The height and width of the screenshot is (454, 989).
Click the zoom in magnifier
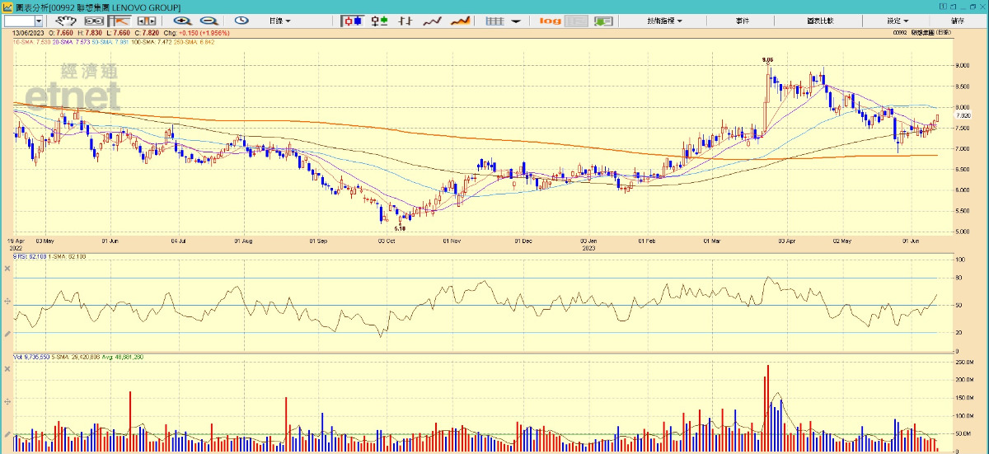tap(182, 21)
